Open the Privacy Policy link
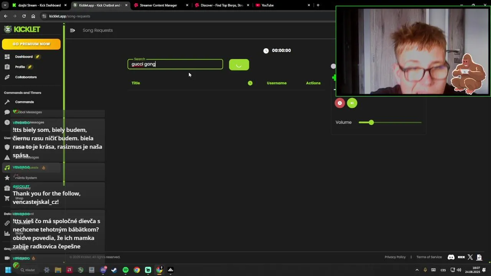This screenshot has height=276, width=491. [x=395, y=257]
